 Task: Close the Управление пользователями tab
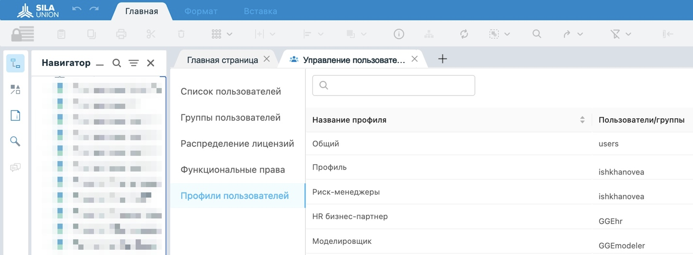coord(414,59)
